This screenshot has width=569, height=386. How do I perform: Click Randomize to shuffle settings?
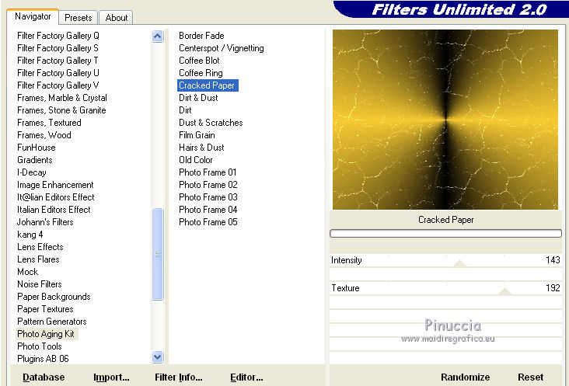[x=465, y=377]
